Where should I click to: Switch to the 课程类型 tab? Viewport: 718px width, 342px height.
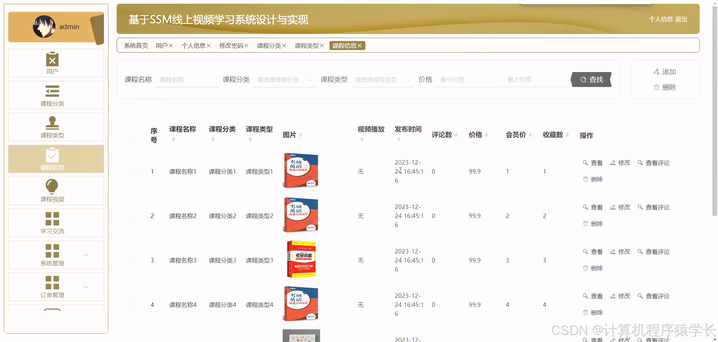click(307, 46)
